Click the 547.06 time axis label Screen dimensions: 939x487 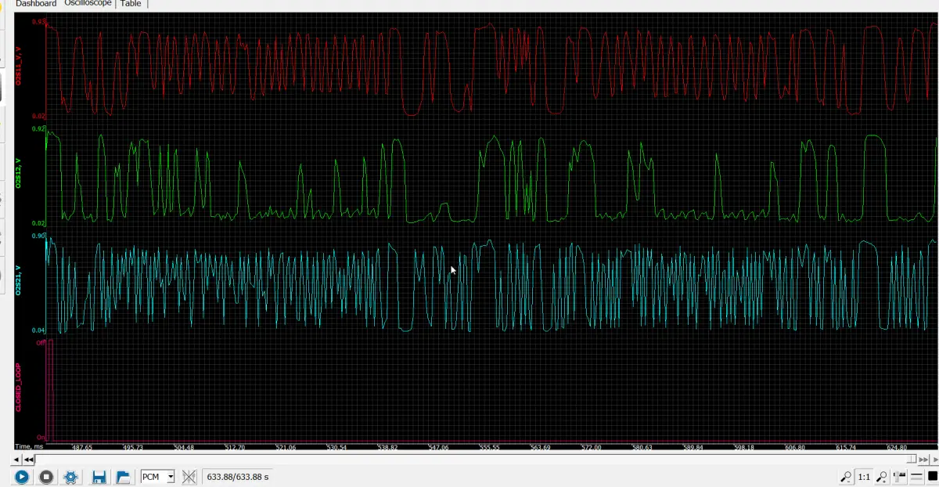439,447
